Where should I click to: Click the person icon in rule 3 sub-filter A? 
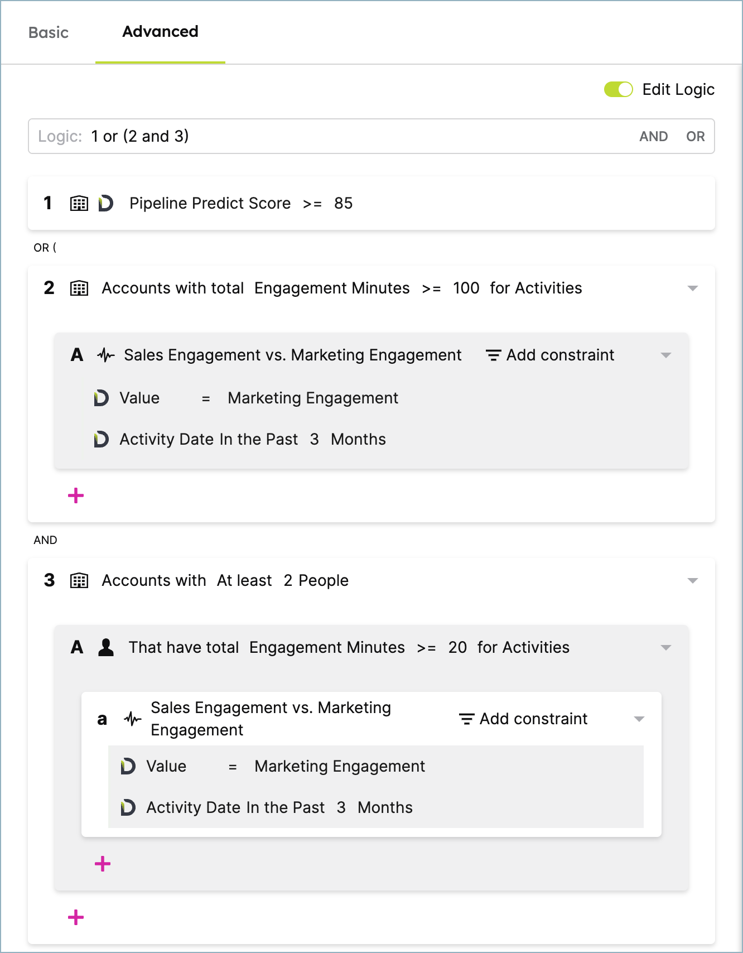click(106, 647)
